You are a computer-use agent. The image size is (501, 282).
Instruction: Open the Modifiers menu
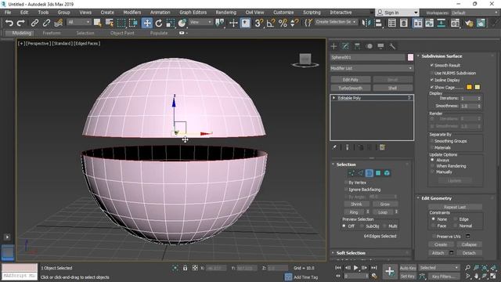tap(132, 13)
